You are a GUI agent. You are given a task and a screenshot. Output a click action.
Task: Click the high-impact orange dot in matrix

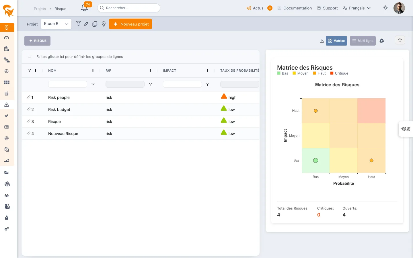[x=315, y=111]
